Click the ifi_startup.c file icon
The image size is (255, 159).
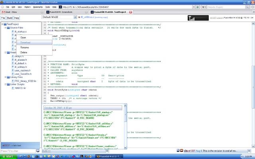click(13, 31)
